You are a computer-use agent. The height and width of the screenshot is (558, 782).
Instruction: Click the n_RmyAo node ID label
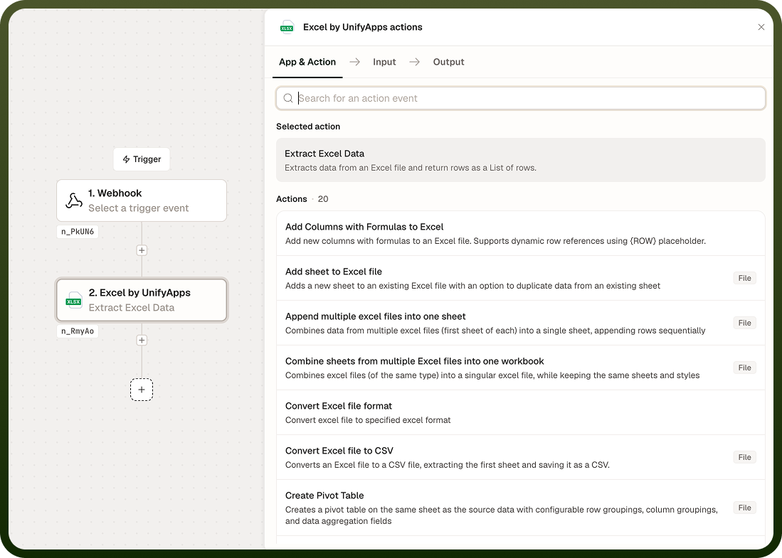pos(78,331)
